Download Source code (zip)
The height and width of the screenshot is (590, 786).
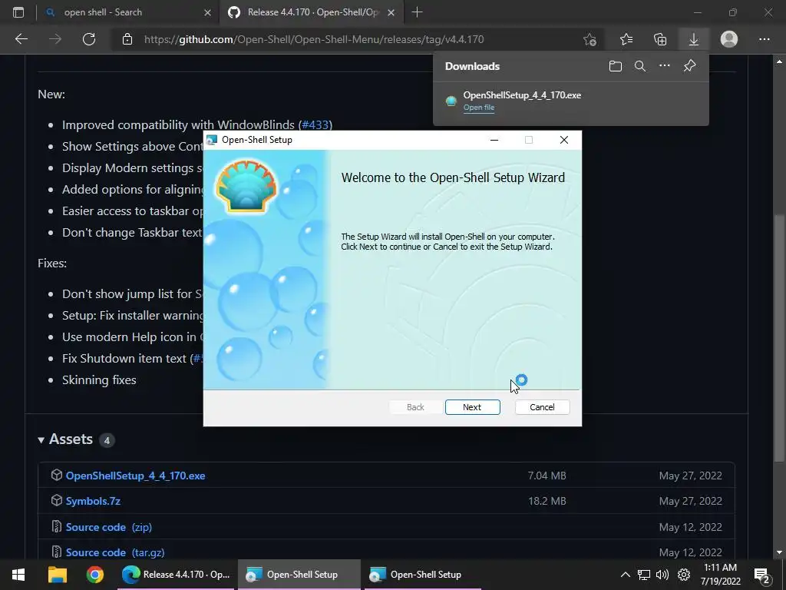click(109, 527)
